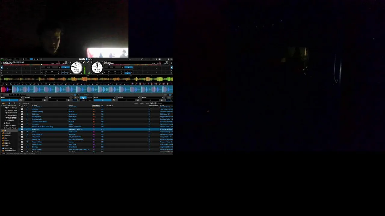Open the first effect dropdown in FX unit 1

tap(11, 97)
